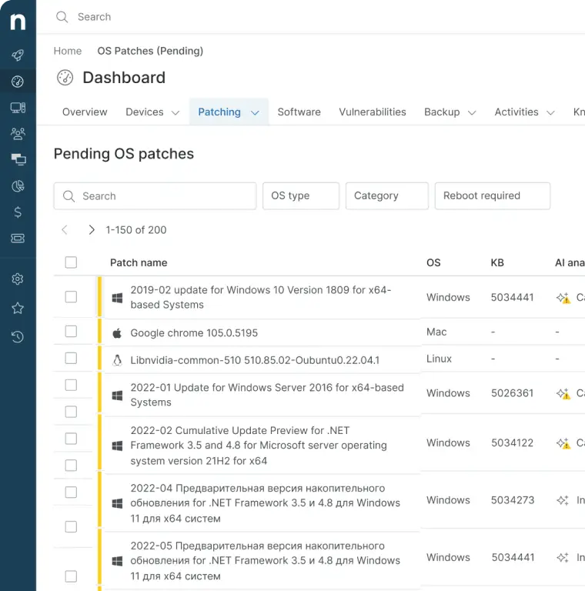Click the 'Mac' OS cell
The image size is (585, 591).
(x=436, y=332)
